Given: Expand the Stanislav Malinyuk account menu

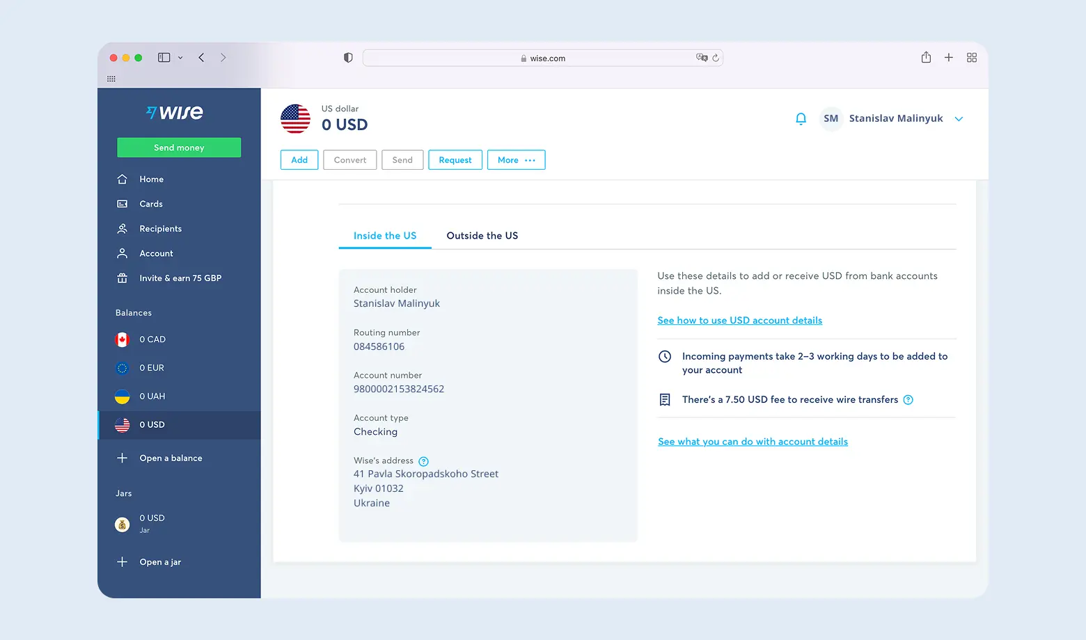Looking at the screenshot, I should [959, 118].
